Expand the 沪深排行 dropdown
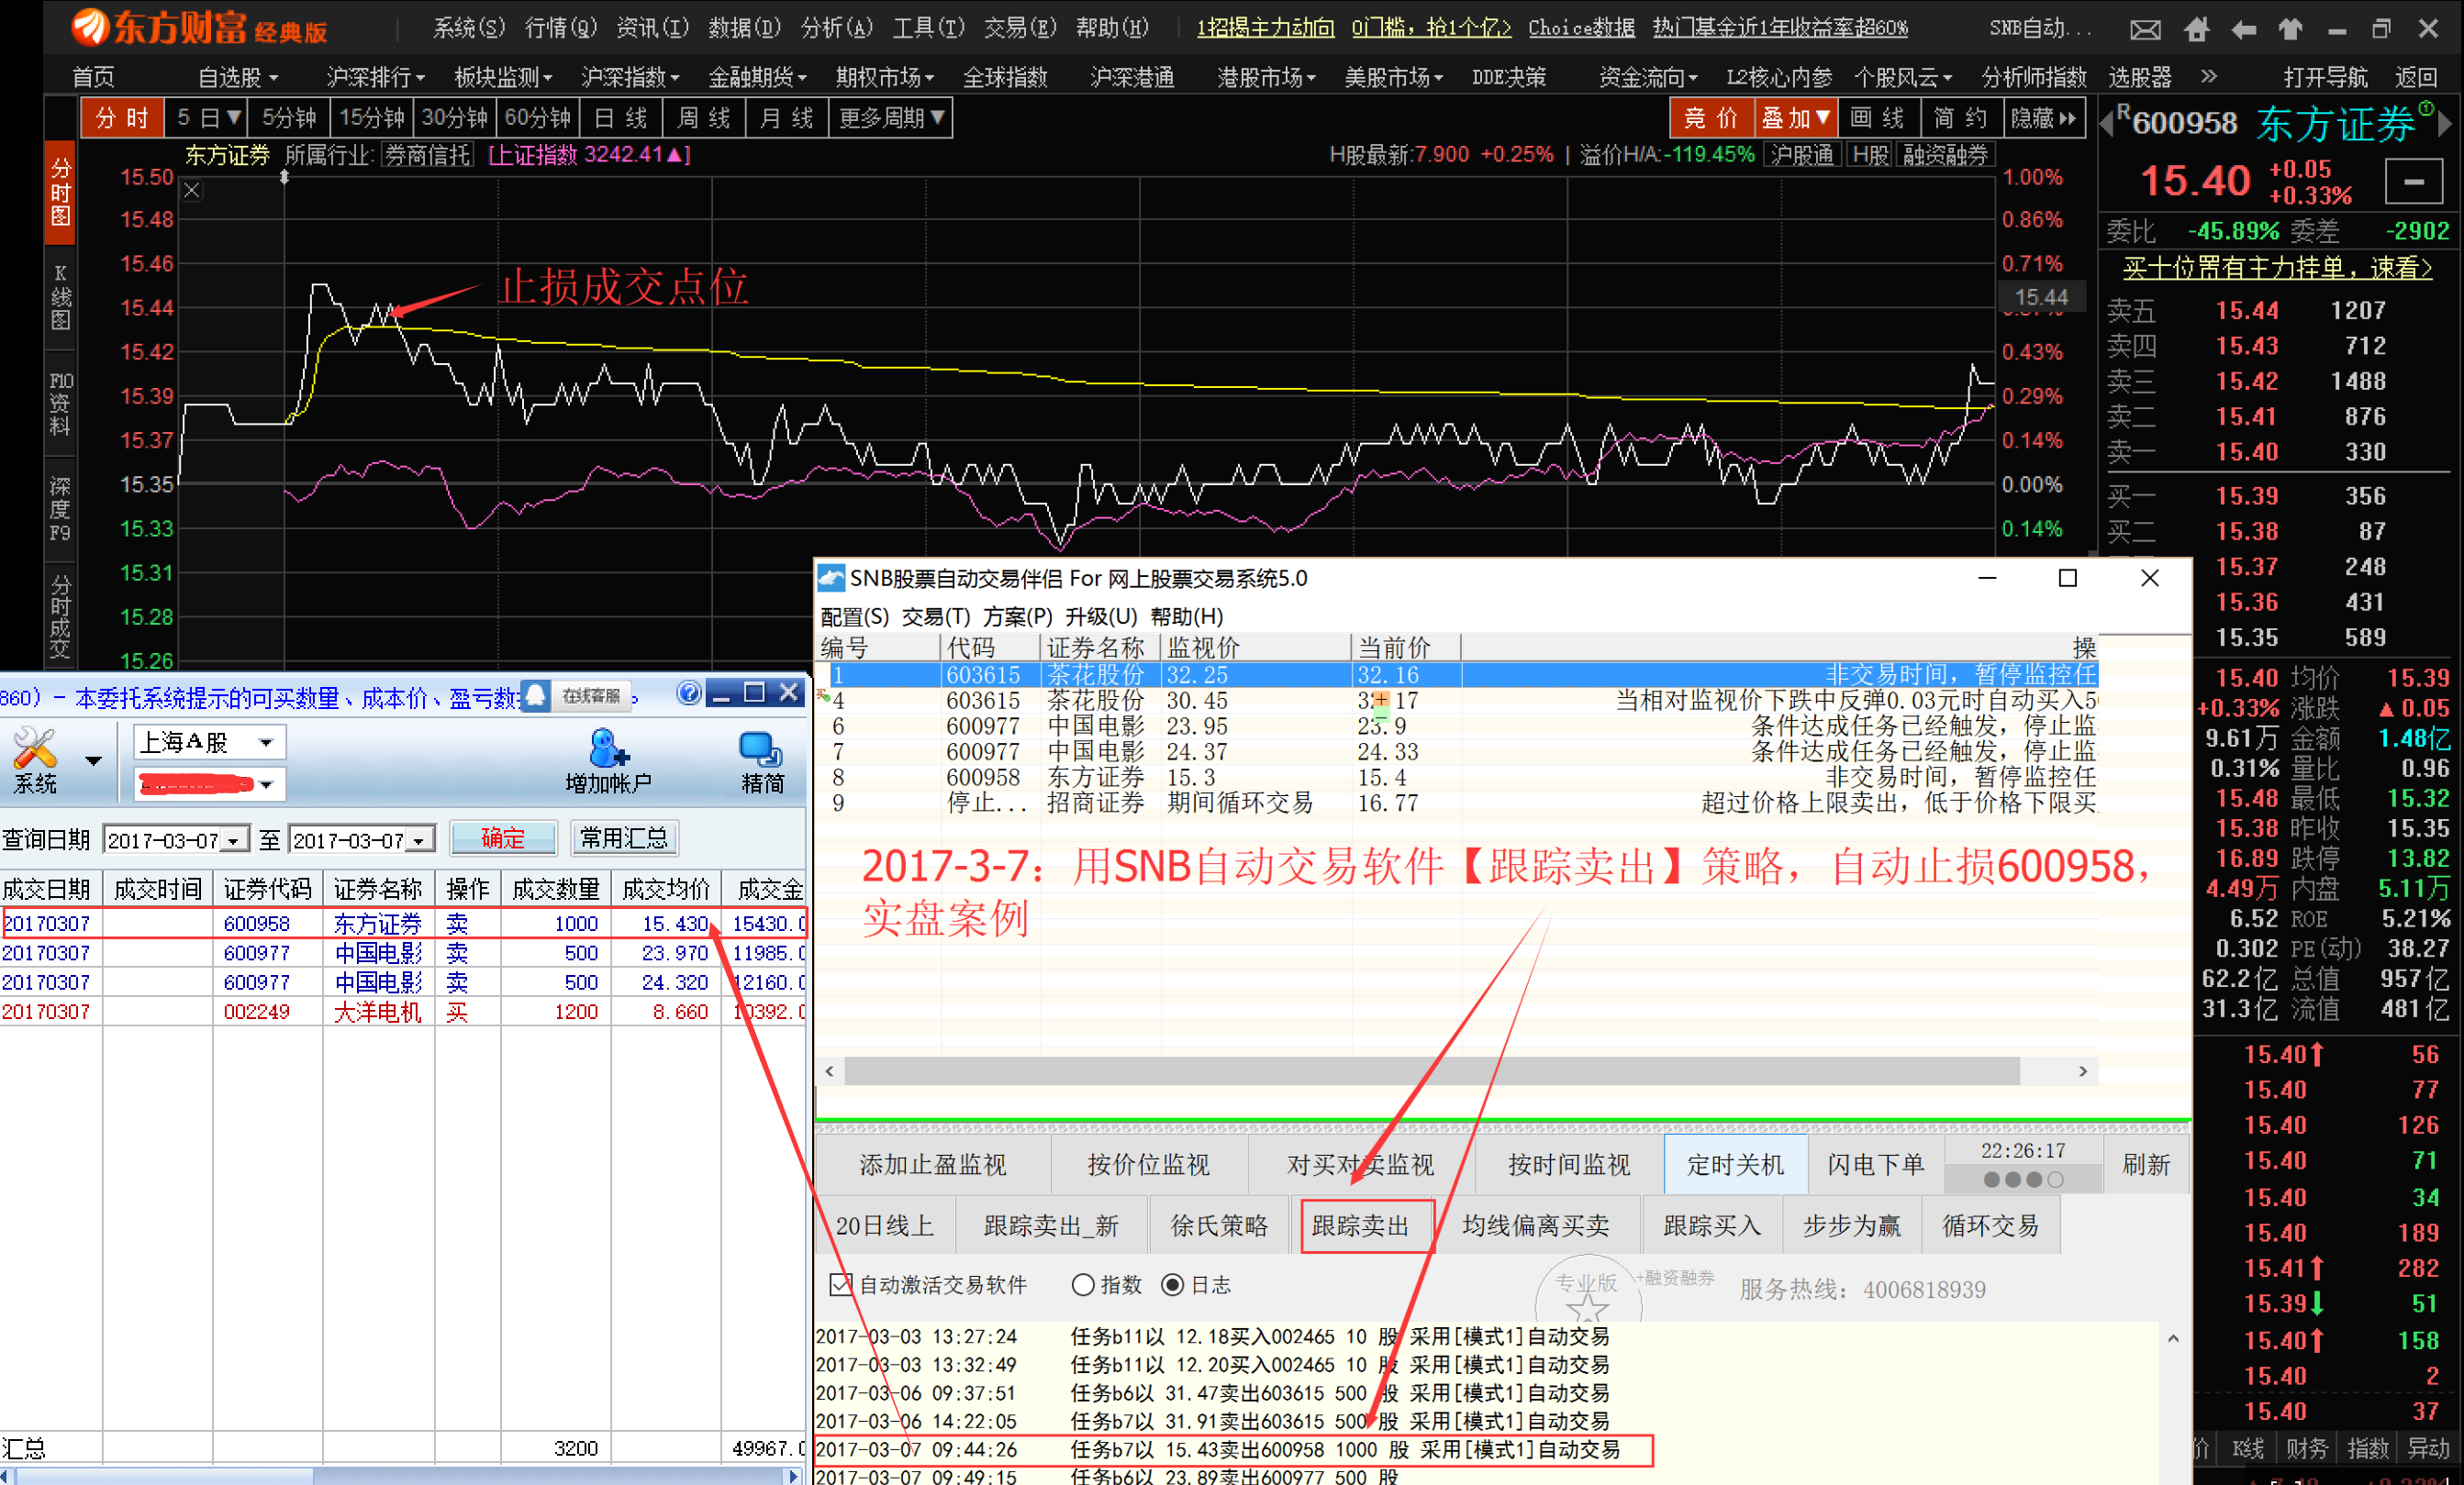Viewport: 2464px width, 1485px height. [x=375, y=77]
